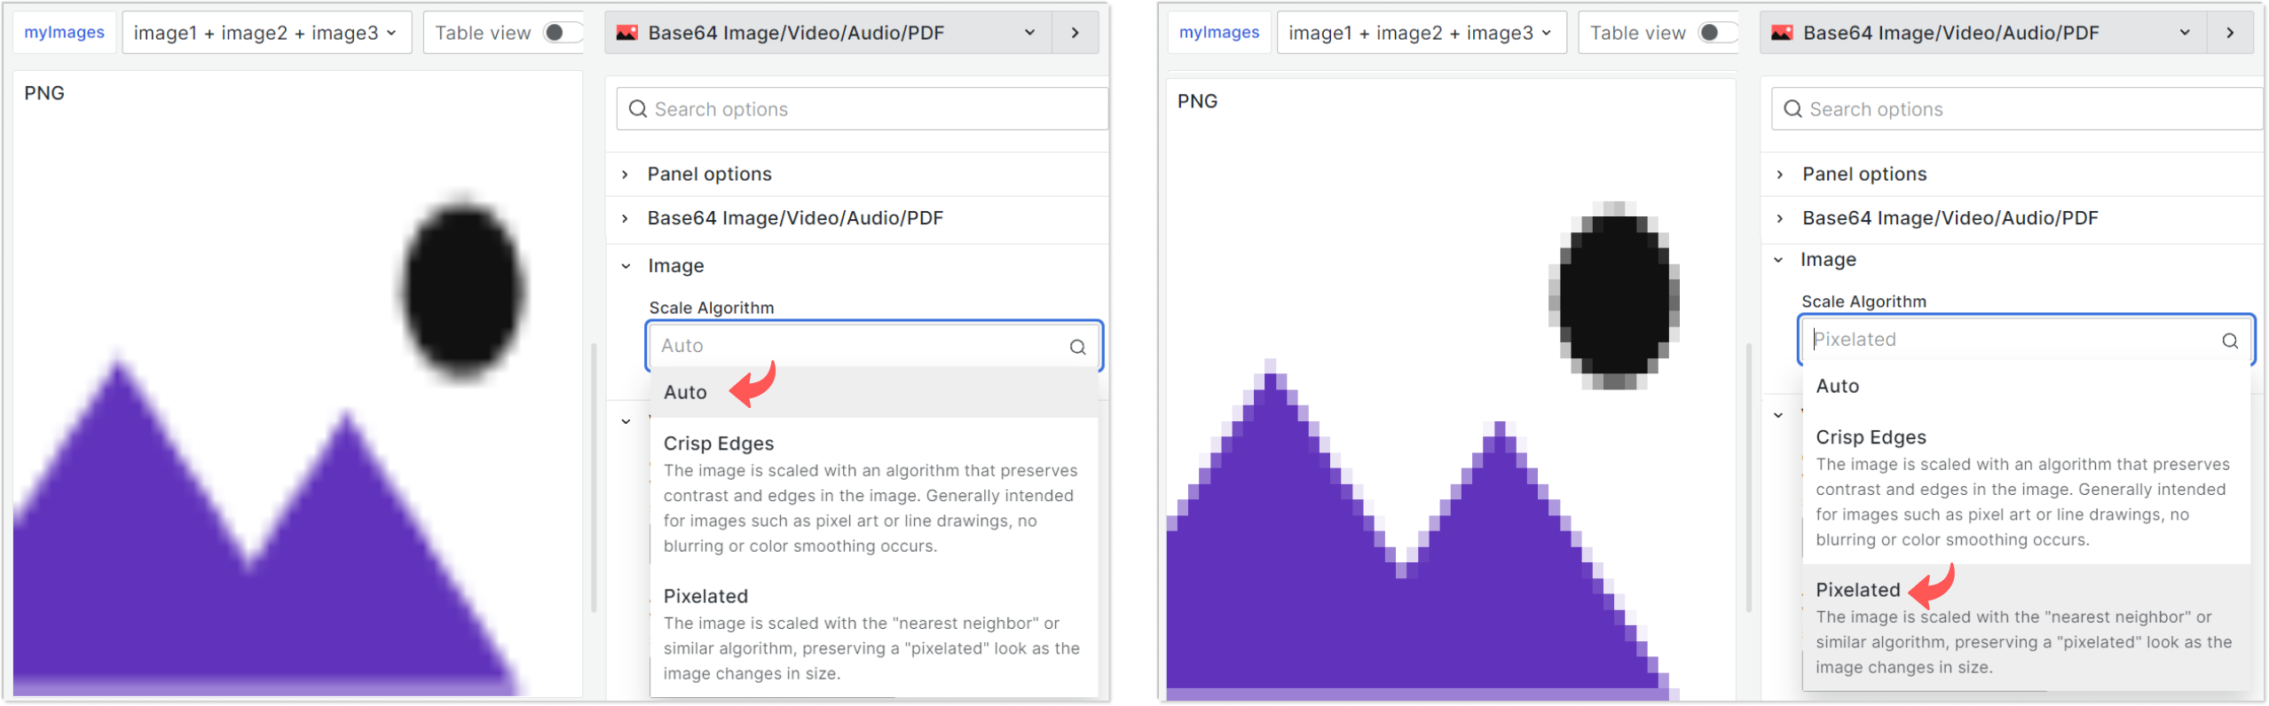
Task: Click the Base64 plugin icon in right panel
Action: pos(1782,33)
